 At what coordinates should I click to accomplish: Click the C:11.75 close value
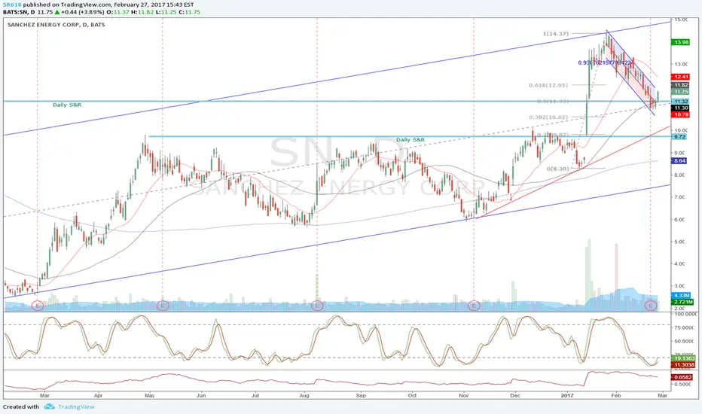coord(189,12)
